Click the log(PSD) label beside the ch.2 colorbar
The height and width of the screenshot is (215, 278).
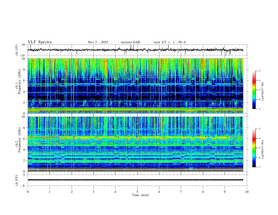coord(263,150)
